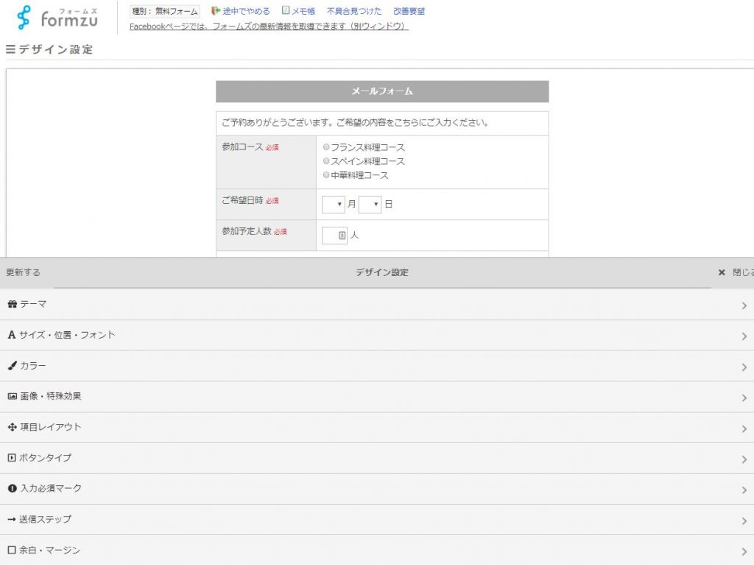Open the month dropdown for ご希望日時
This screenshot has height=566, width=754.
pos(334,204)
